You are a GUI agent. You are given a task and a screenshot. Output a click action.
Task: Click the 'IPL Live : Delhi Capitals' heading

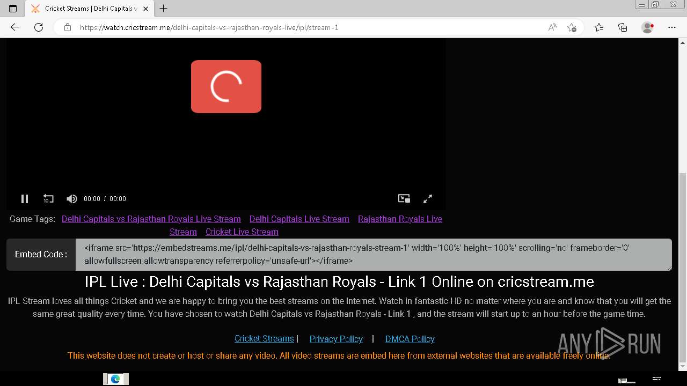[339, 281]
